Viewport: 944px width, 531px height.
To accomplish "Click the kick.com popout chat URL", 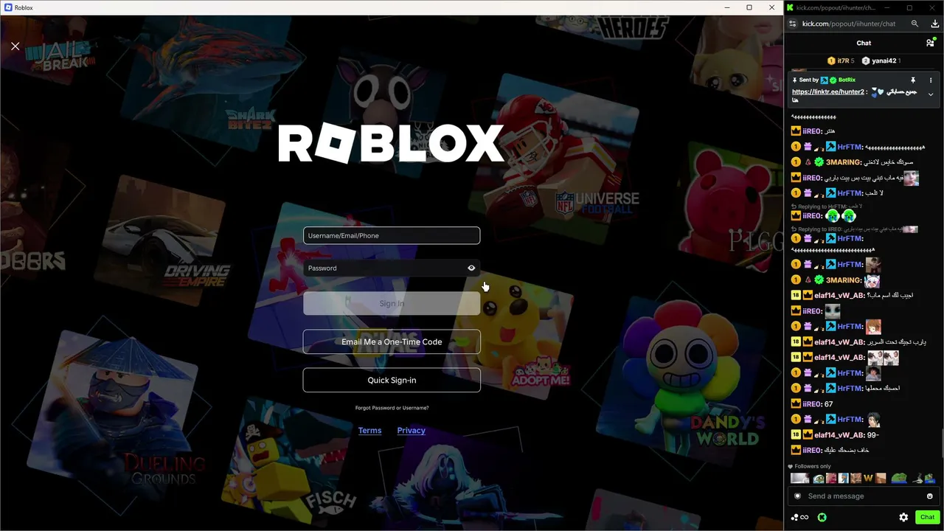I will coord(849,24).
